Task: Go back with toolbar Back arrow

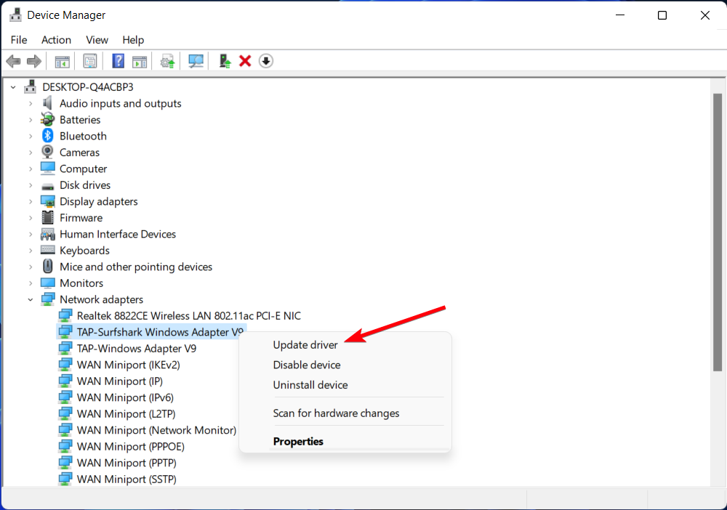Action: pyautogui.click(x=13, y=61)
